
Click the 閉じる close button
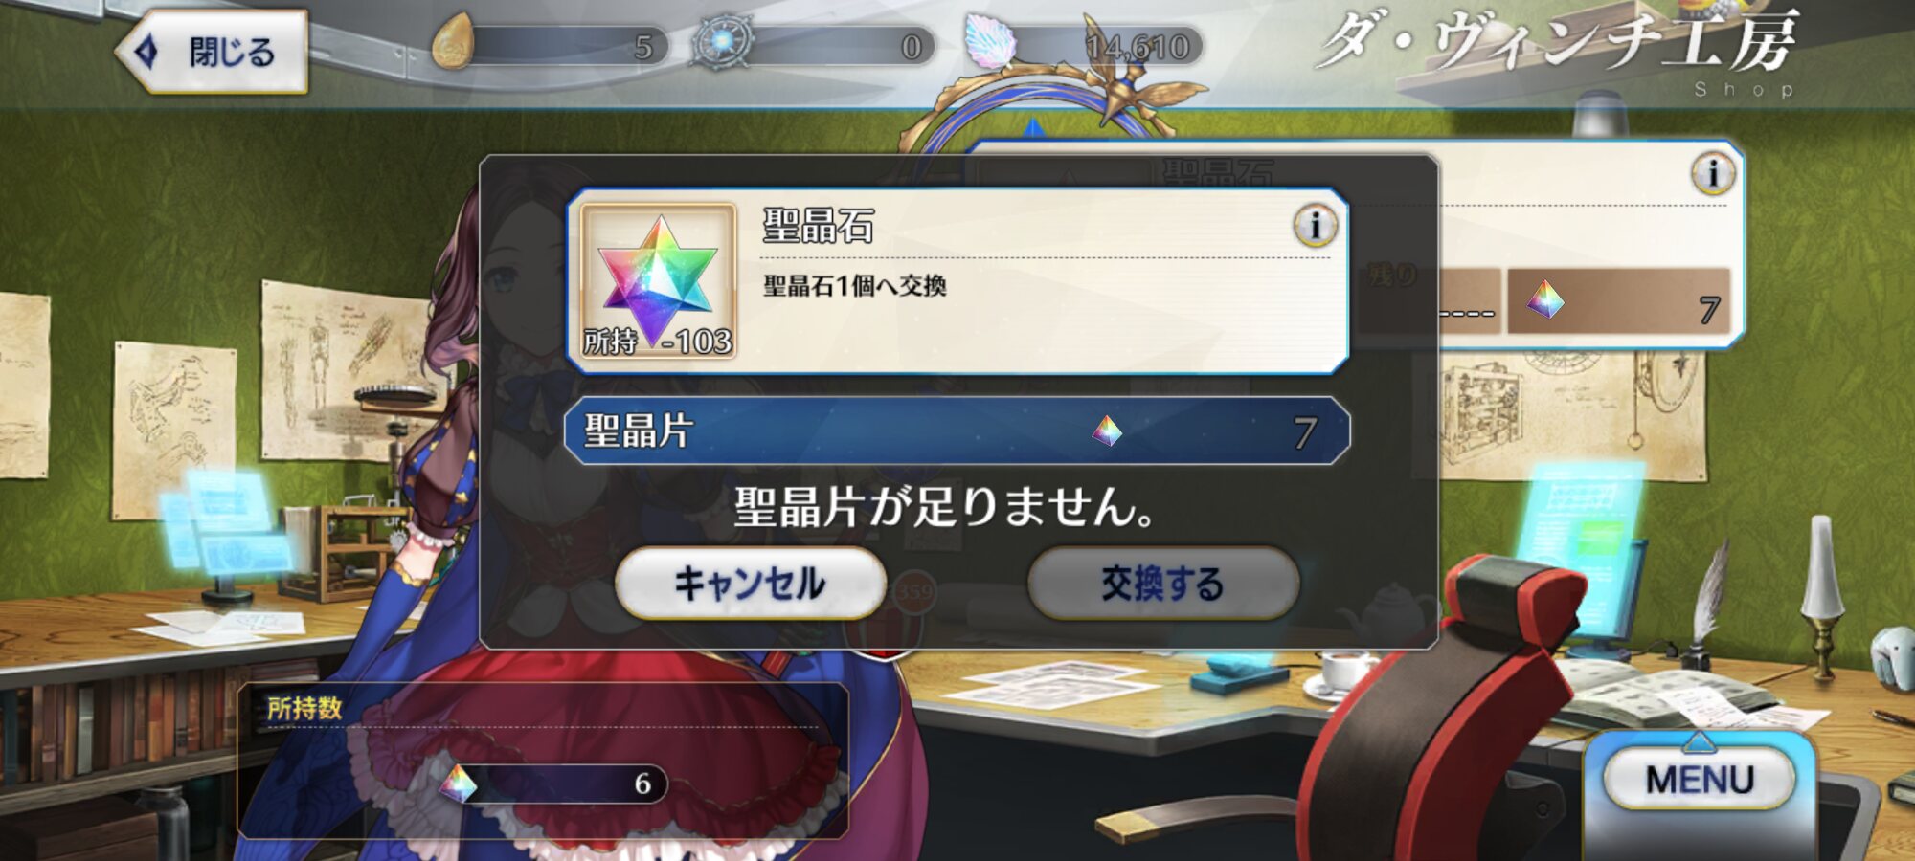point(213,52)
